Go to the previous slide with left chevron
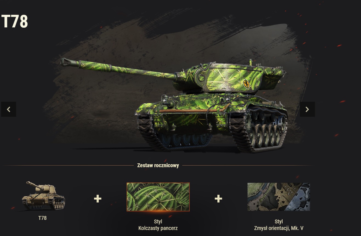Screen dimensions: 361x236 8,109
